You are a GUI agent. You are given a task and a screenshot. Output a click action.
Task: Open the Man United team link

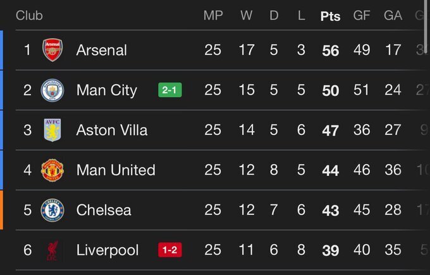click(x=116, y=170)
